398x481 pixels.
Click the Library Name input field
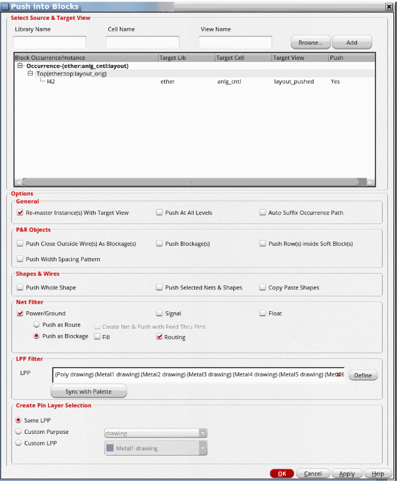[49, 42]
